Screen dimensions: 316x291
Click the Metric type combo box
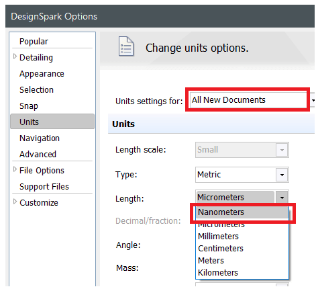point(242,175)
